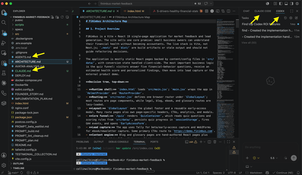Open notifications bell in the status bar
Image resolution: width=302 pixels, height=175 pixels.
tap(298, 173)
